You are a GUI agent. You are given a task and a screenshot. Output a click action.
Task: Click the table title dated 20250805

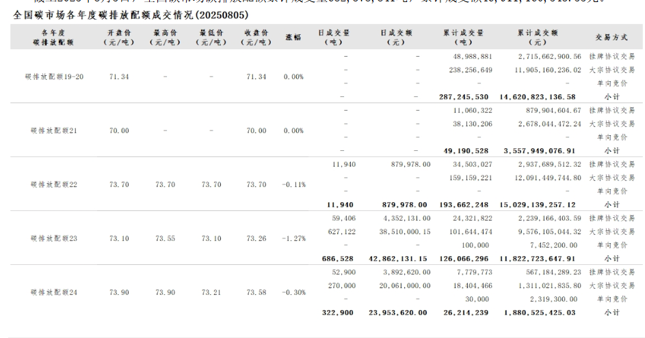point(131,14)
